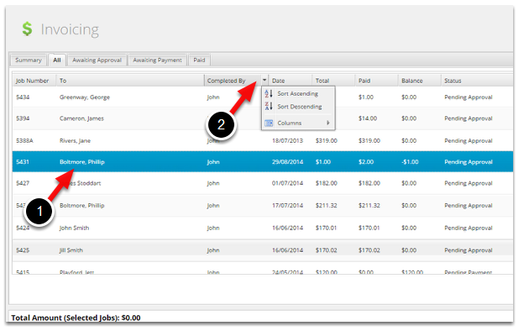The width and height of the screenshot is (519, 331).
Task: Expand the Columns submenu arrow
Action: (328, 123)
